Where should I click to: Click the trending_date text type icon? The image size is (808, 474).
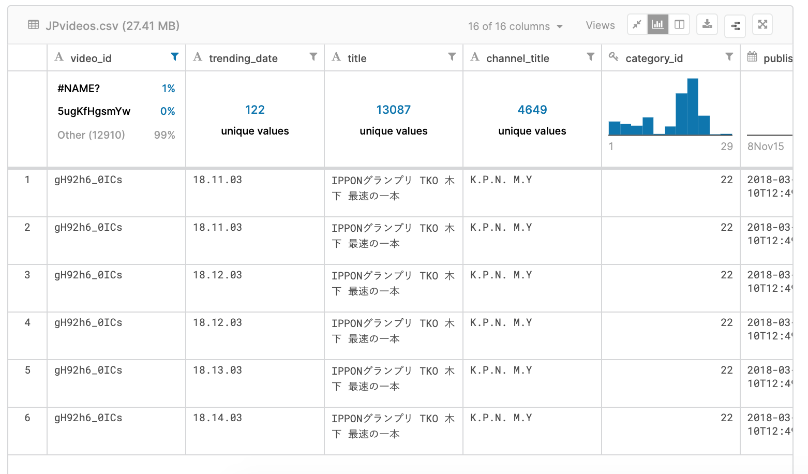click(198, 57)
